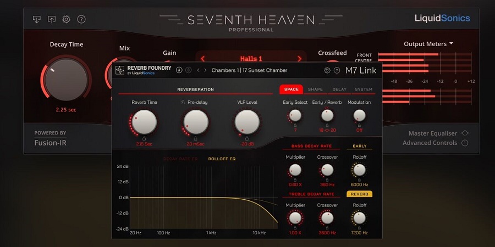The image size is (495, 247).
Task: Click the Reverb Foundry help question mark
Action: (x=337, y=70)
